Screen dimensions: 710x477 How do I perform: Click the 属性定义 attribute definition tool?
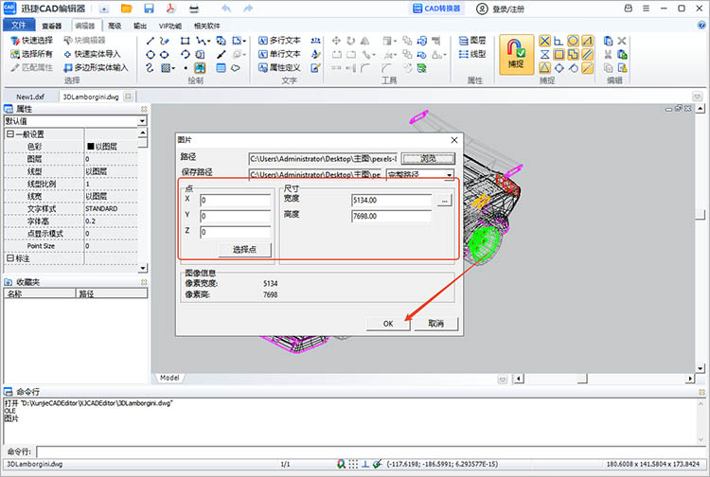pyautogui.click(x=278, y=68)
